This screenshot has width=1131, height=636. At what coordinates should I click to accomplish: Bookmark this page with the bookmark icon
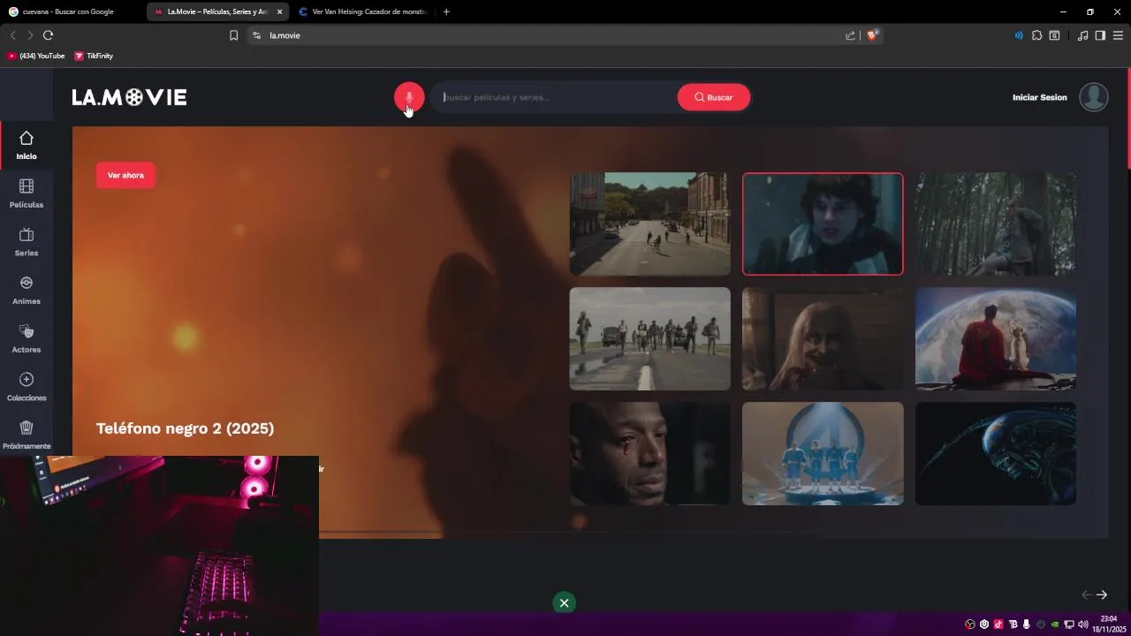[x=233, y=35]
